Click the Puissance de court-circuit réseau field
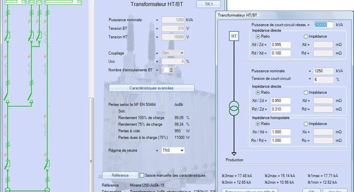This screenshot has width=354, height=192. pyautogui.click(x=323, y=25)
